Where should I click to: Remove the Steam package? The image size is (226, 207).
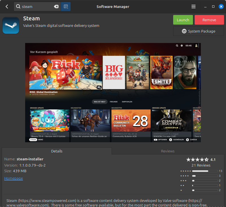209,20
